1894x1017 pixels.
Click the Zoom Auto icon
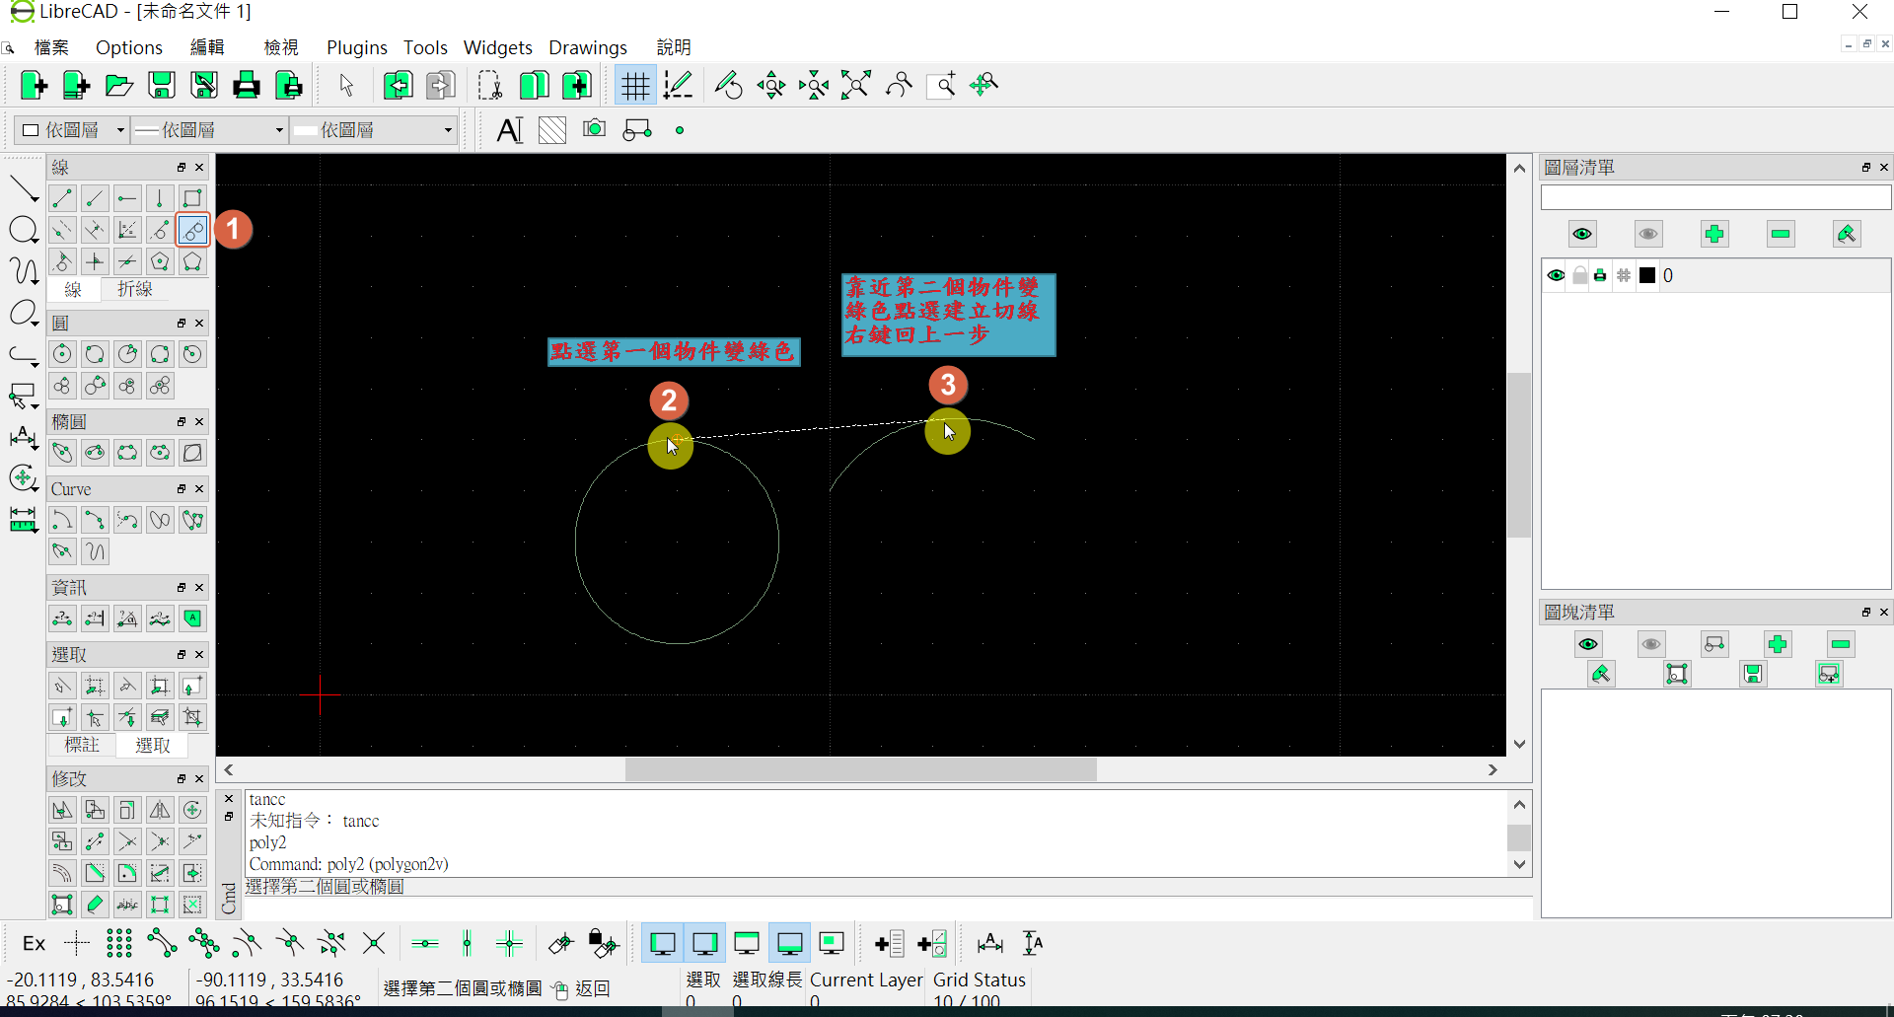click(x=856, y=86)
